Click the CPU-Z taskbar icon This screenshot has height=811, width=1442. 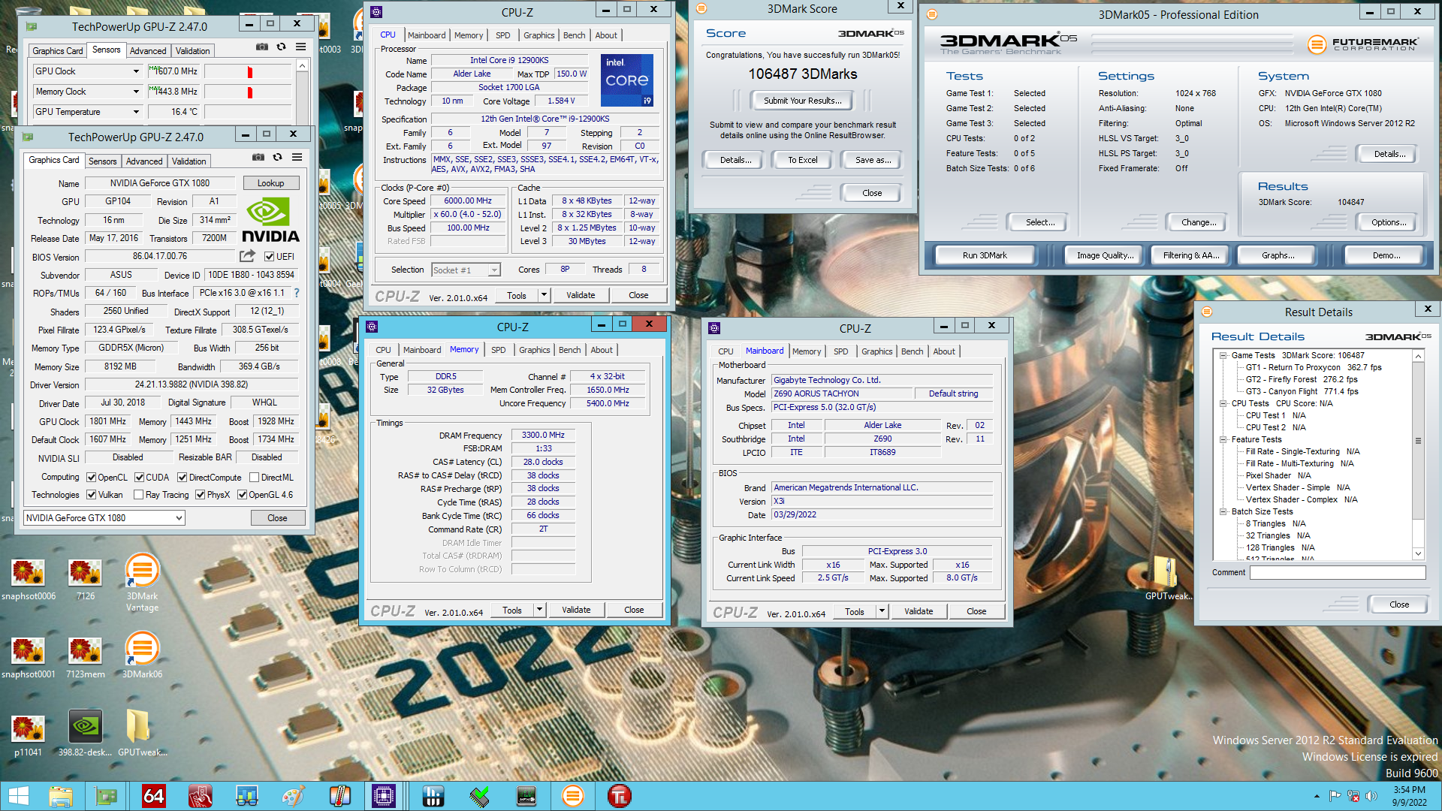click(x=384, y=796)
